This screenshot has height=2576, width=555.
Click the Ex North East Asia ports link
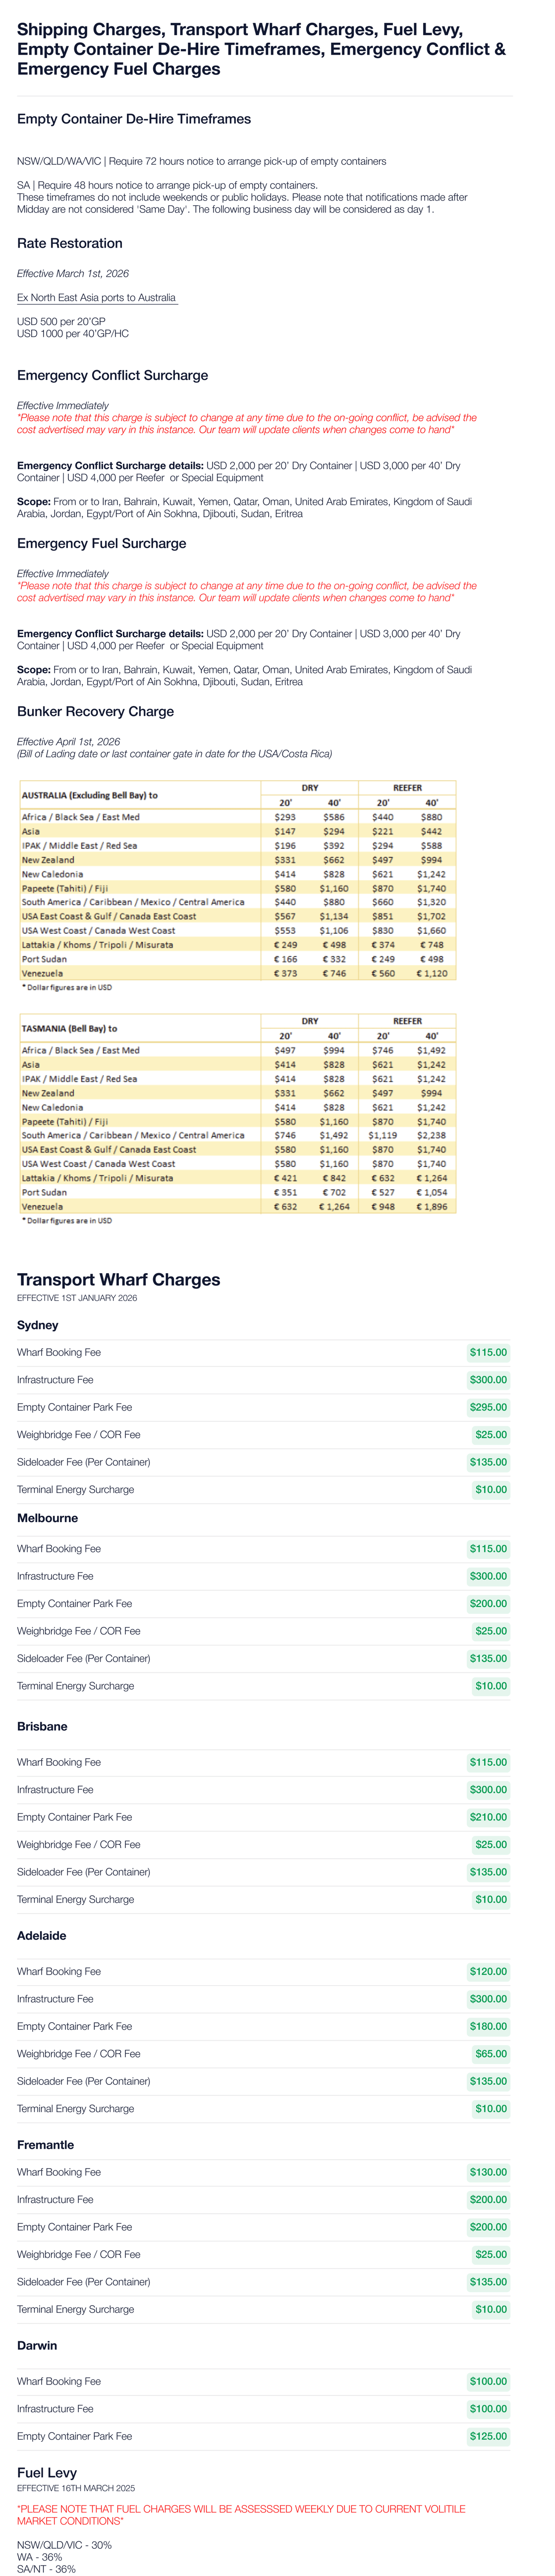(96, 298)
